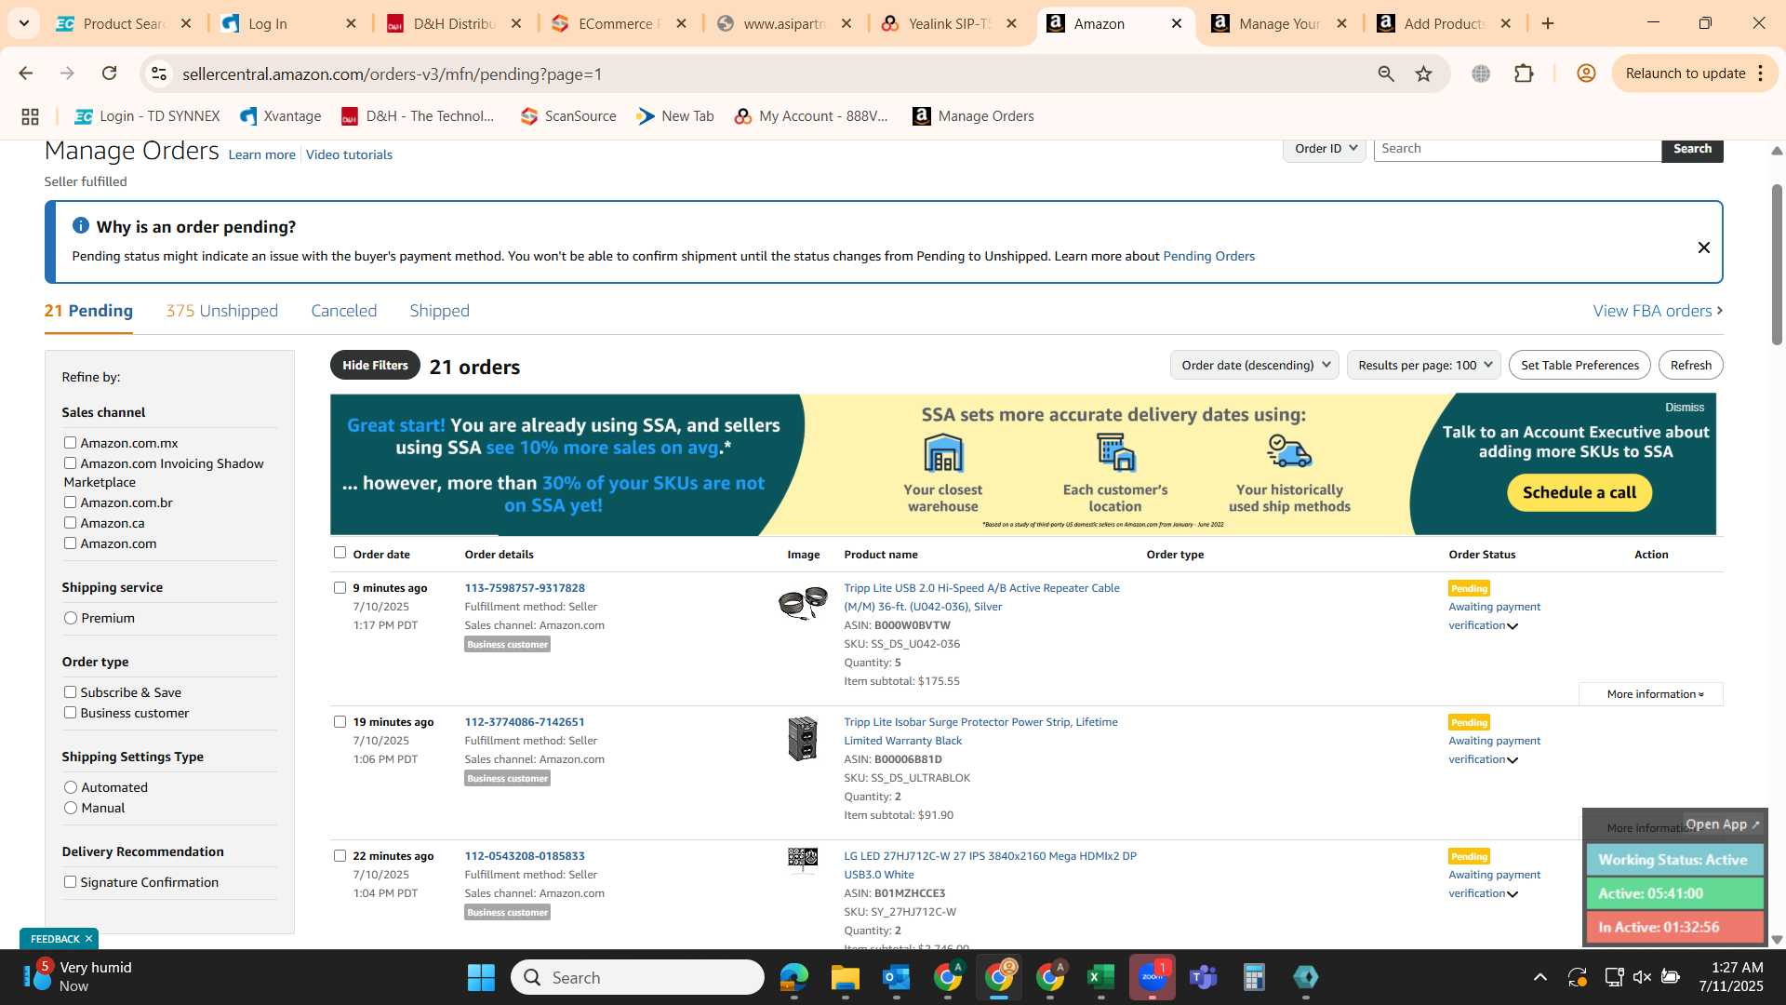Switch to the D&H Distributing browser tab
Screen dimensions: 1786x1005
point(454,23)
